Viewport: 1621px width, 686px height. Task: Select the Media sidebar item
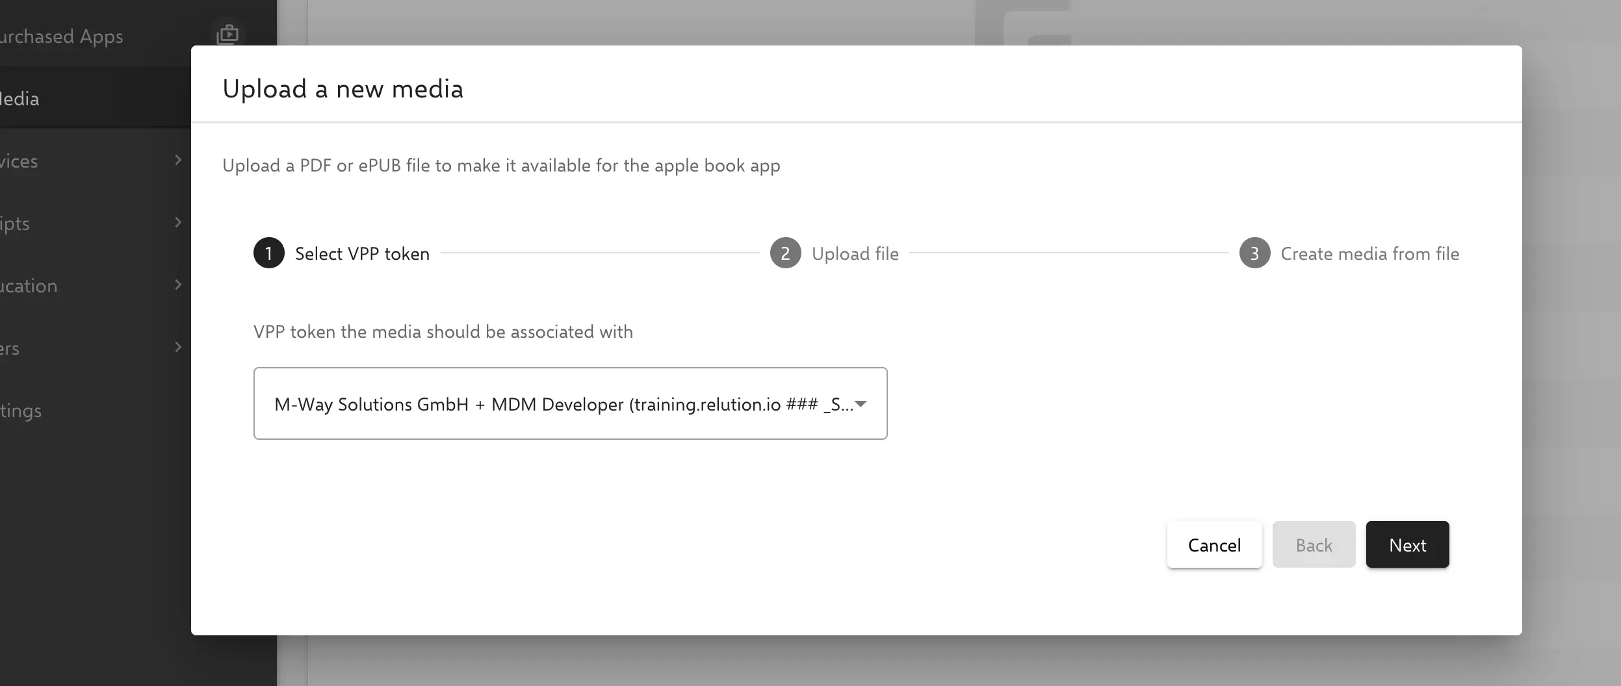(21, 99)
